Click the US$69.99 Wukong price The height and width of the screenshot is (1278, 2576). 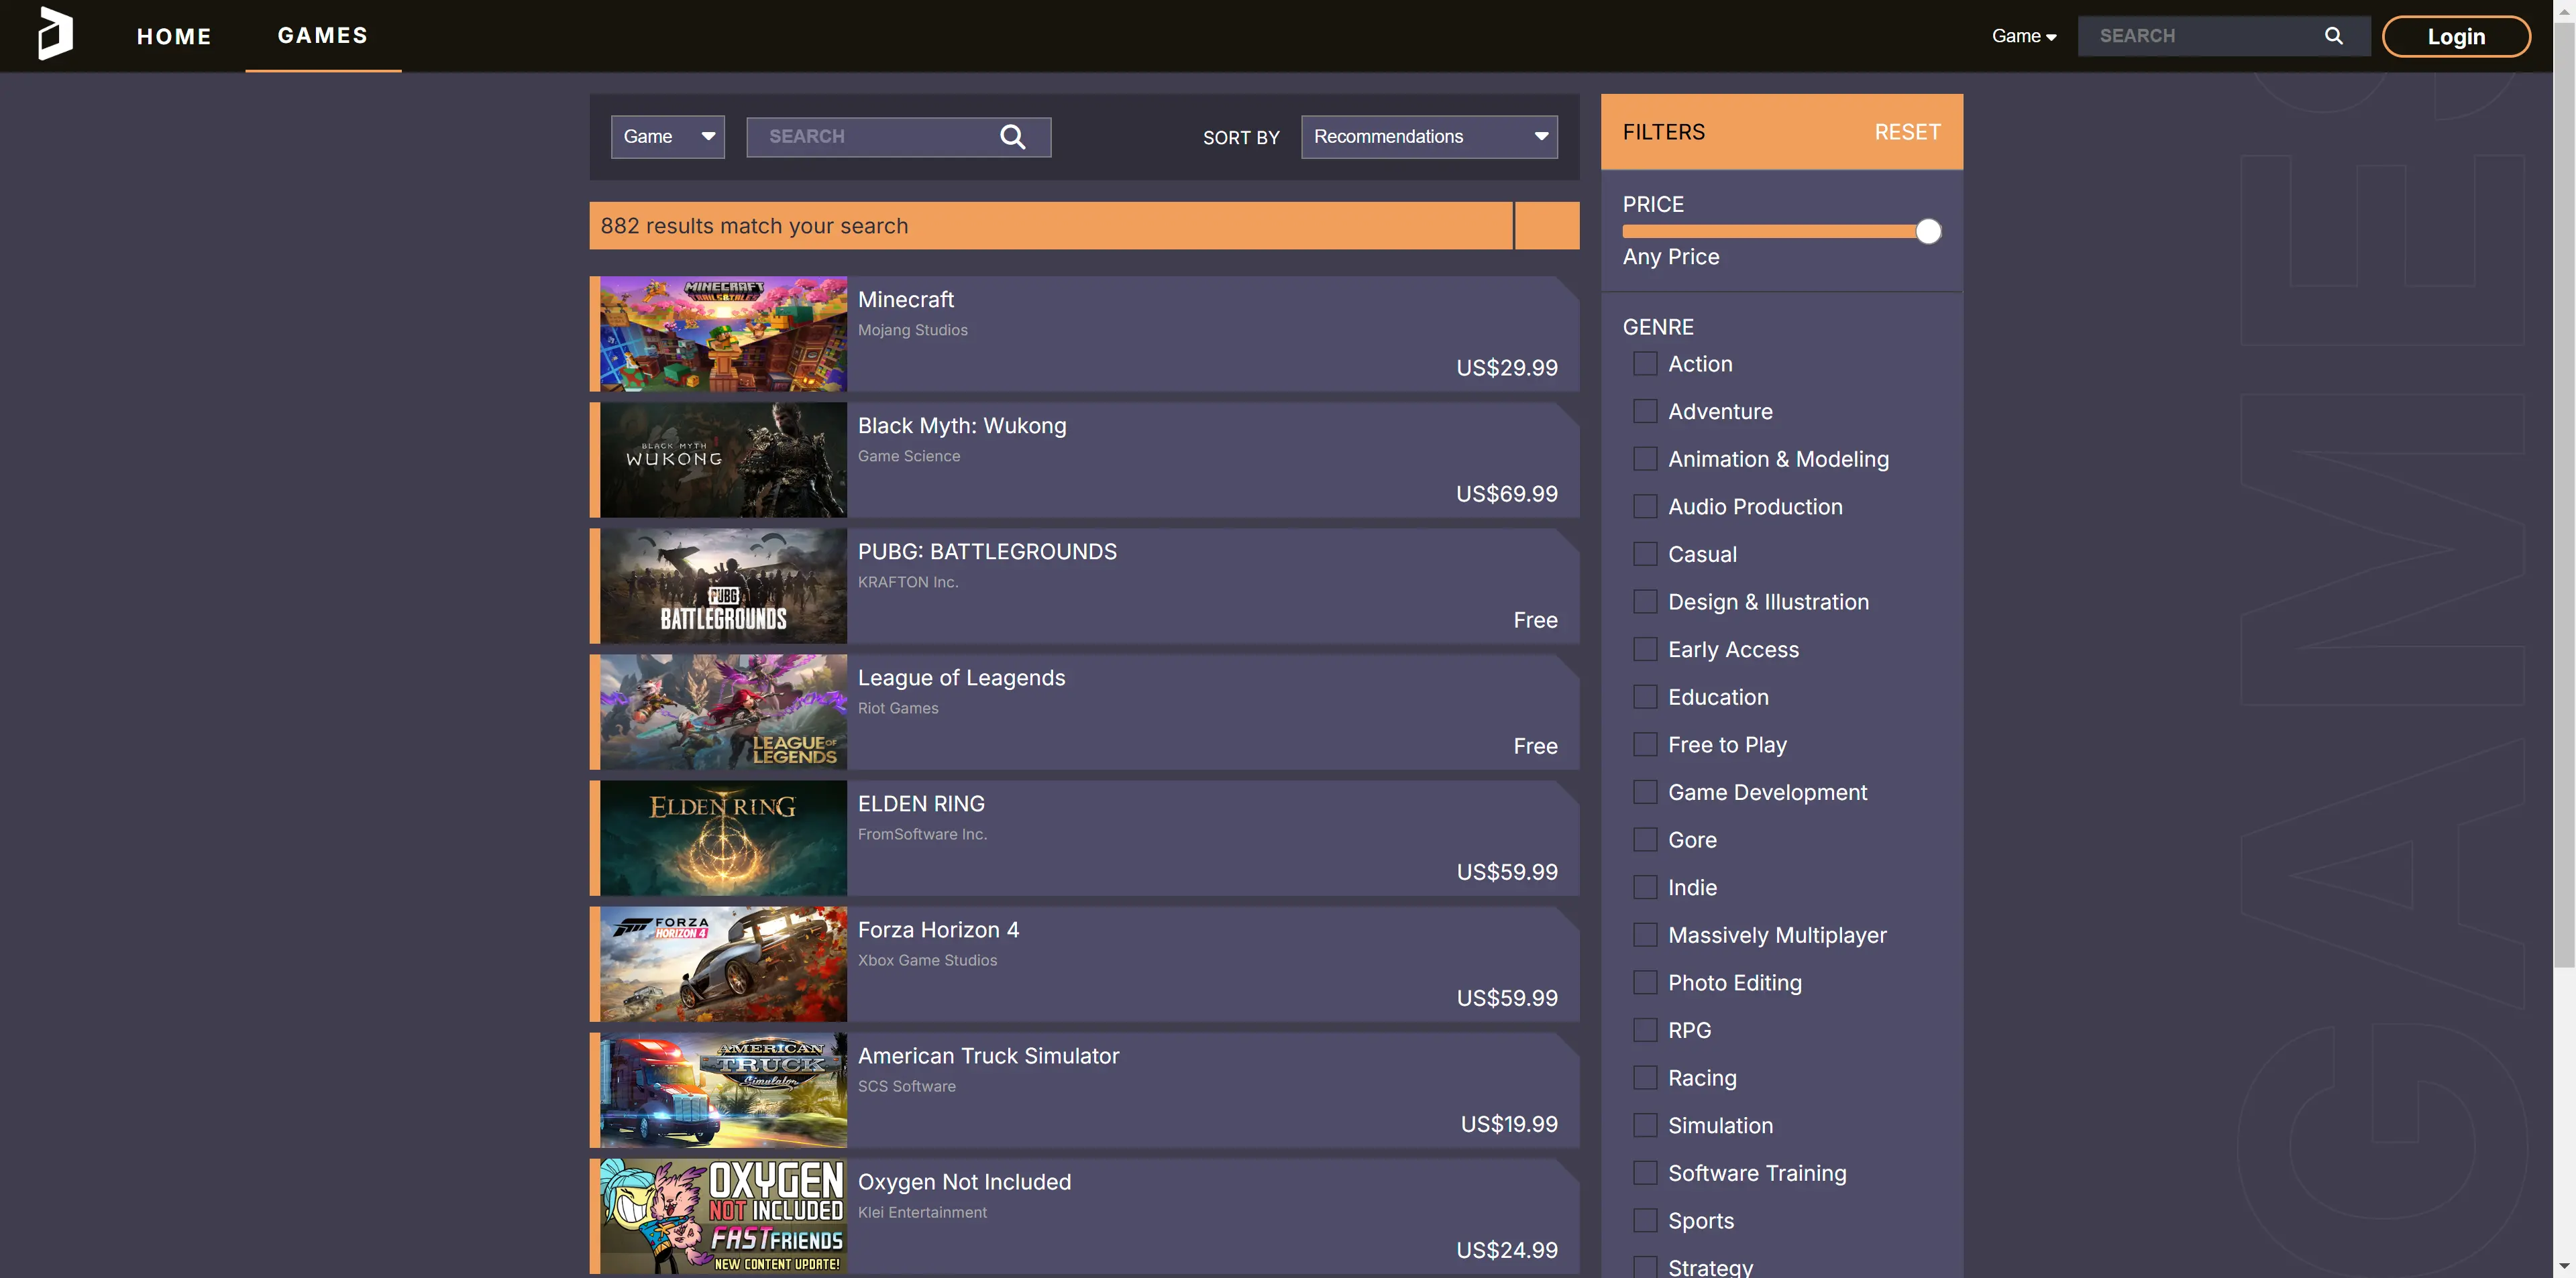click(x=1506, y=493)
